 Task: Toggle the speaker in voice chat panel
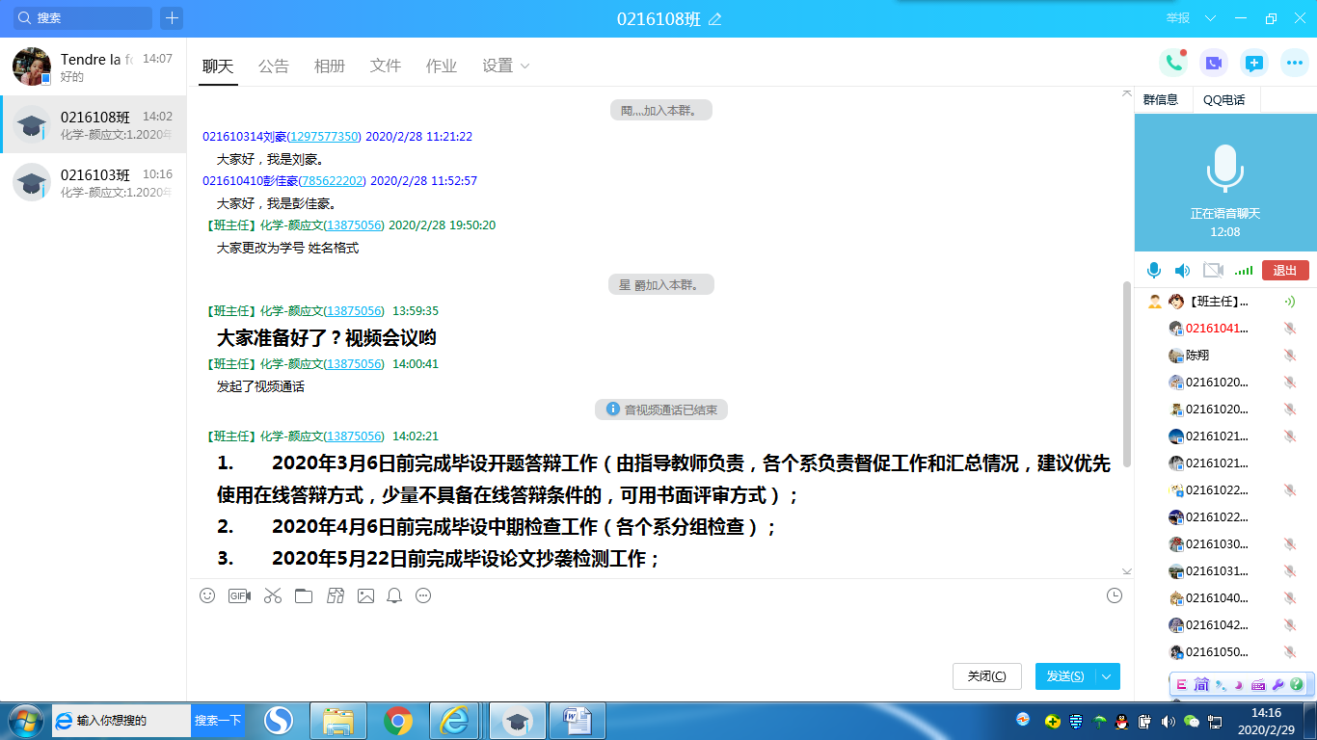click(x=1183, y=271)
